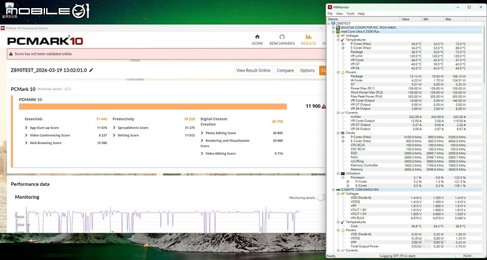487x260 pixels.
Task: Click the Clocks category icon
Action: click(343, 133)
